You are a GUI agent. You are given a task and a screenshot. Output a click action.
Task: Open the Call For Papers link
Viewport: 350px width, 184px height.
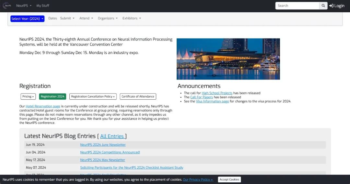click(202, 97)
